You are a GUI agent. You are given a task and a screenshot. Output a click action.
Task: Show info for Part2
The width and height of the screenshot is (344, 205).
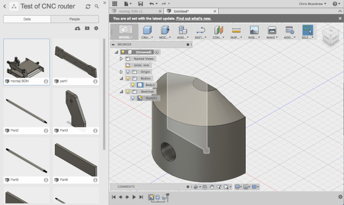click(46, 131)
